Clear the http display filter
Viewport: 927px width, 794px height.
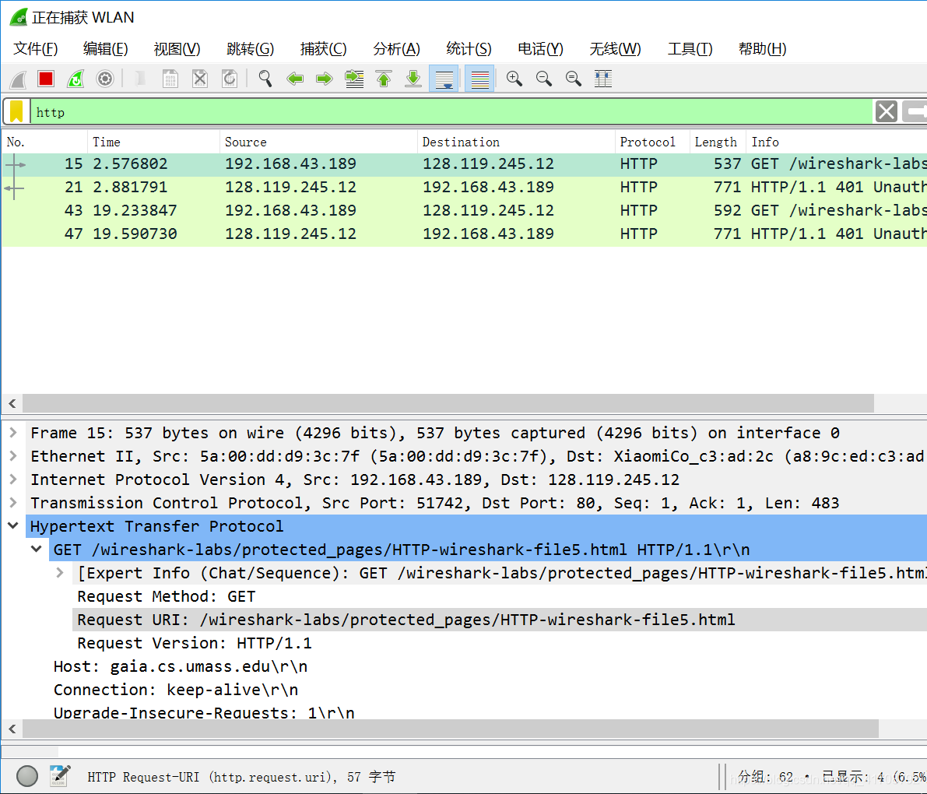(887, 111)
